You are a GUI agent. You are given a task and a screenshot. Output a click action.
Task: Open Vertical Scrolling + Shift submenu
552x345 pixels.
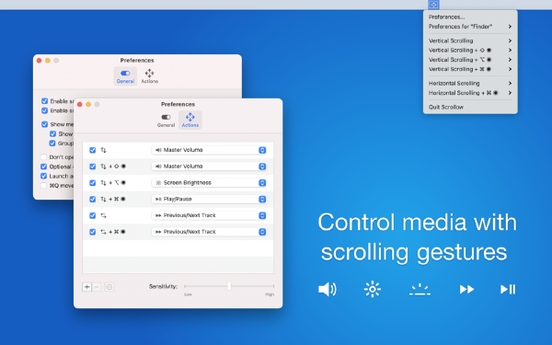(470, 50)
